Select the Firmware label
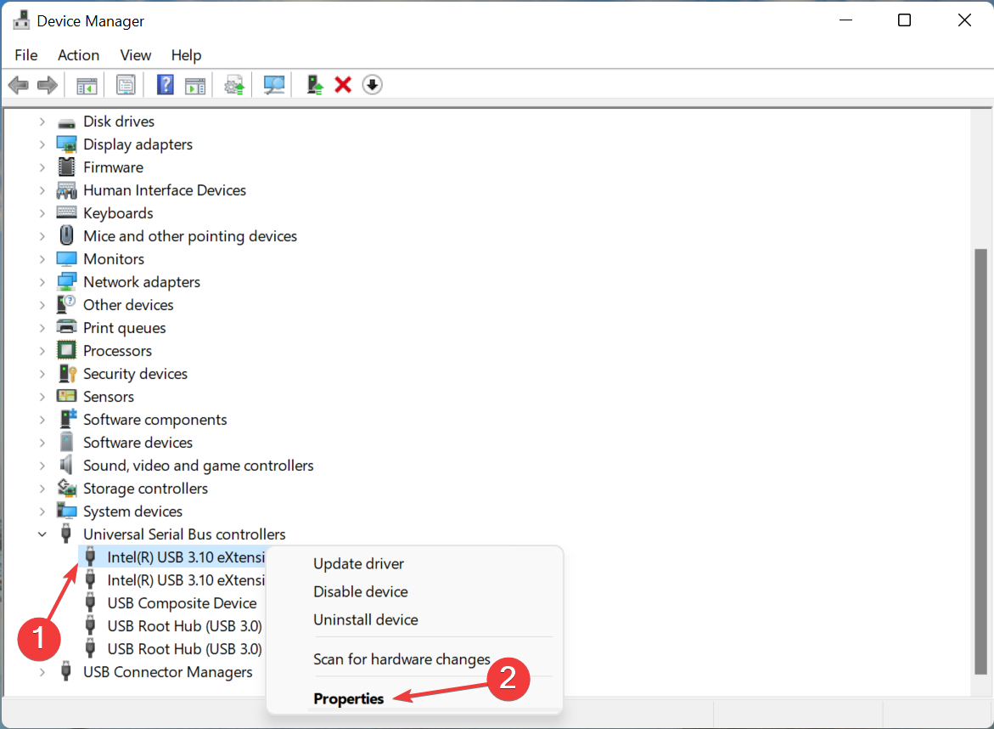This screenshot has height=729, width=994. point(113,167)
